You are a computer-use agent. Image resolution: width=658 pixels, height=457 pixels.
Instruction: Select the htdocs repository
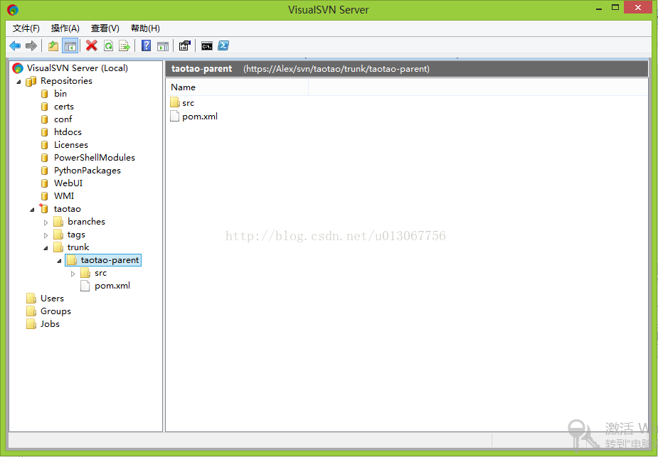[68, 132]
